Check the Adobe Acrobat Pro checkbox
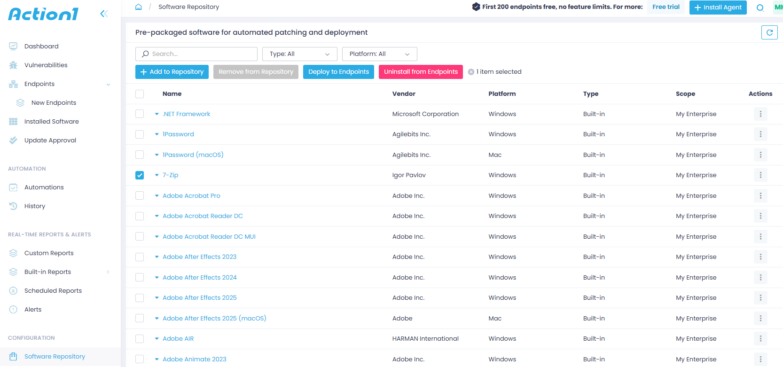 [140, 195]
